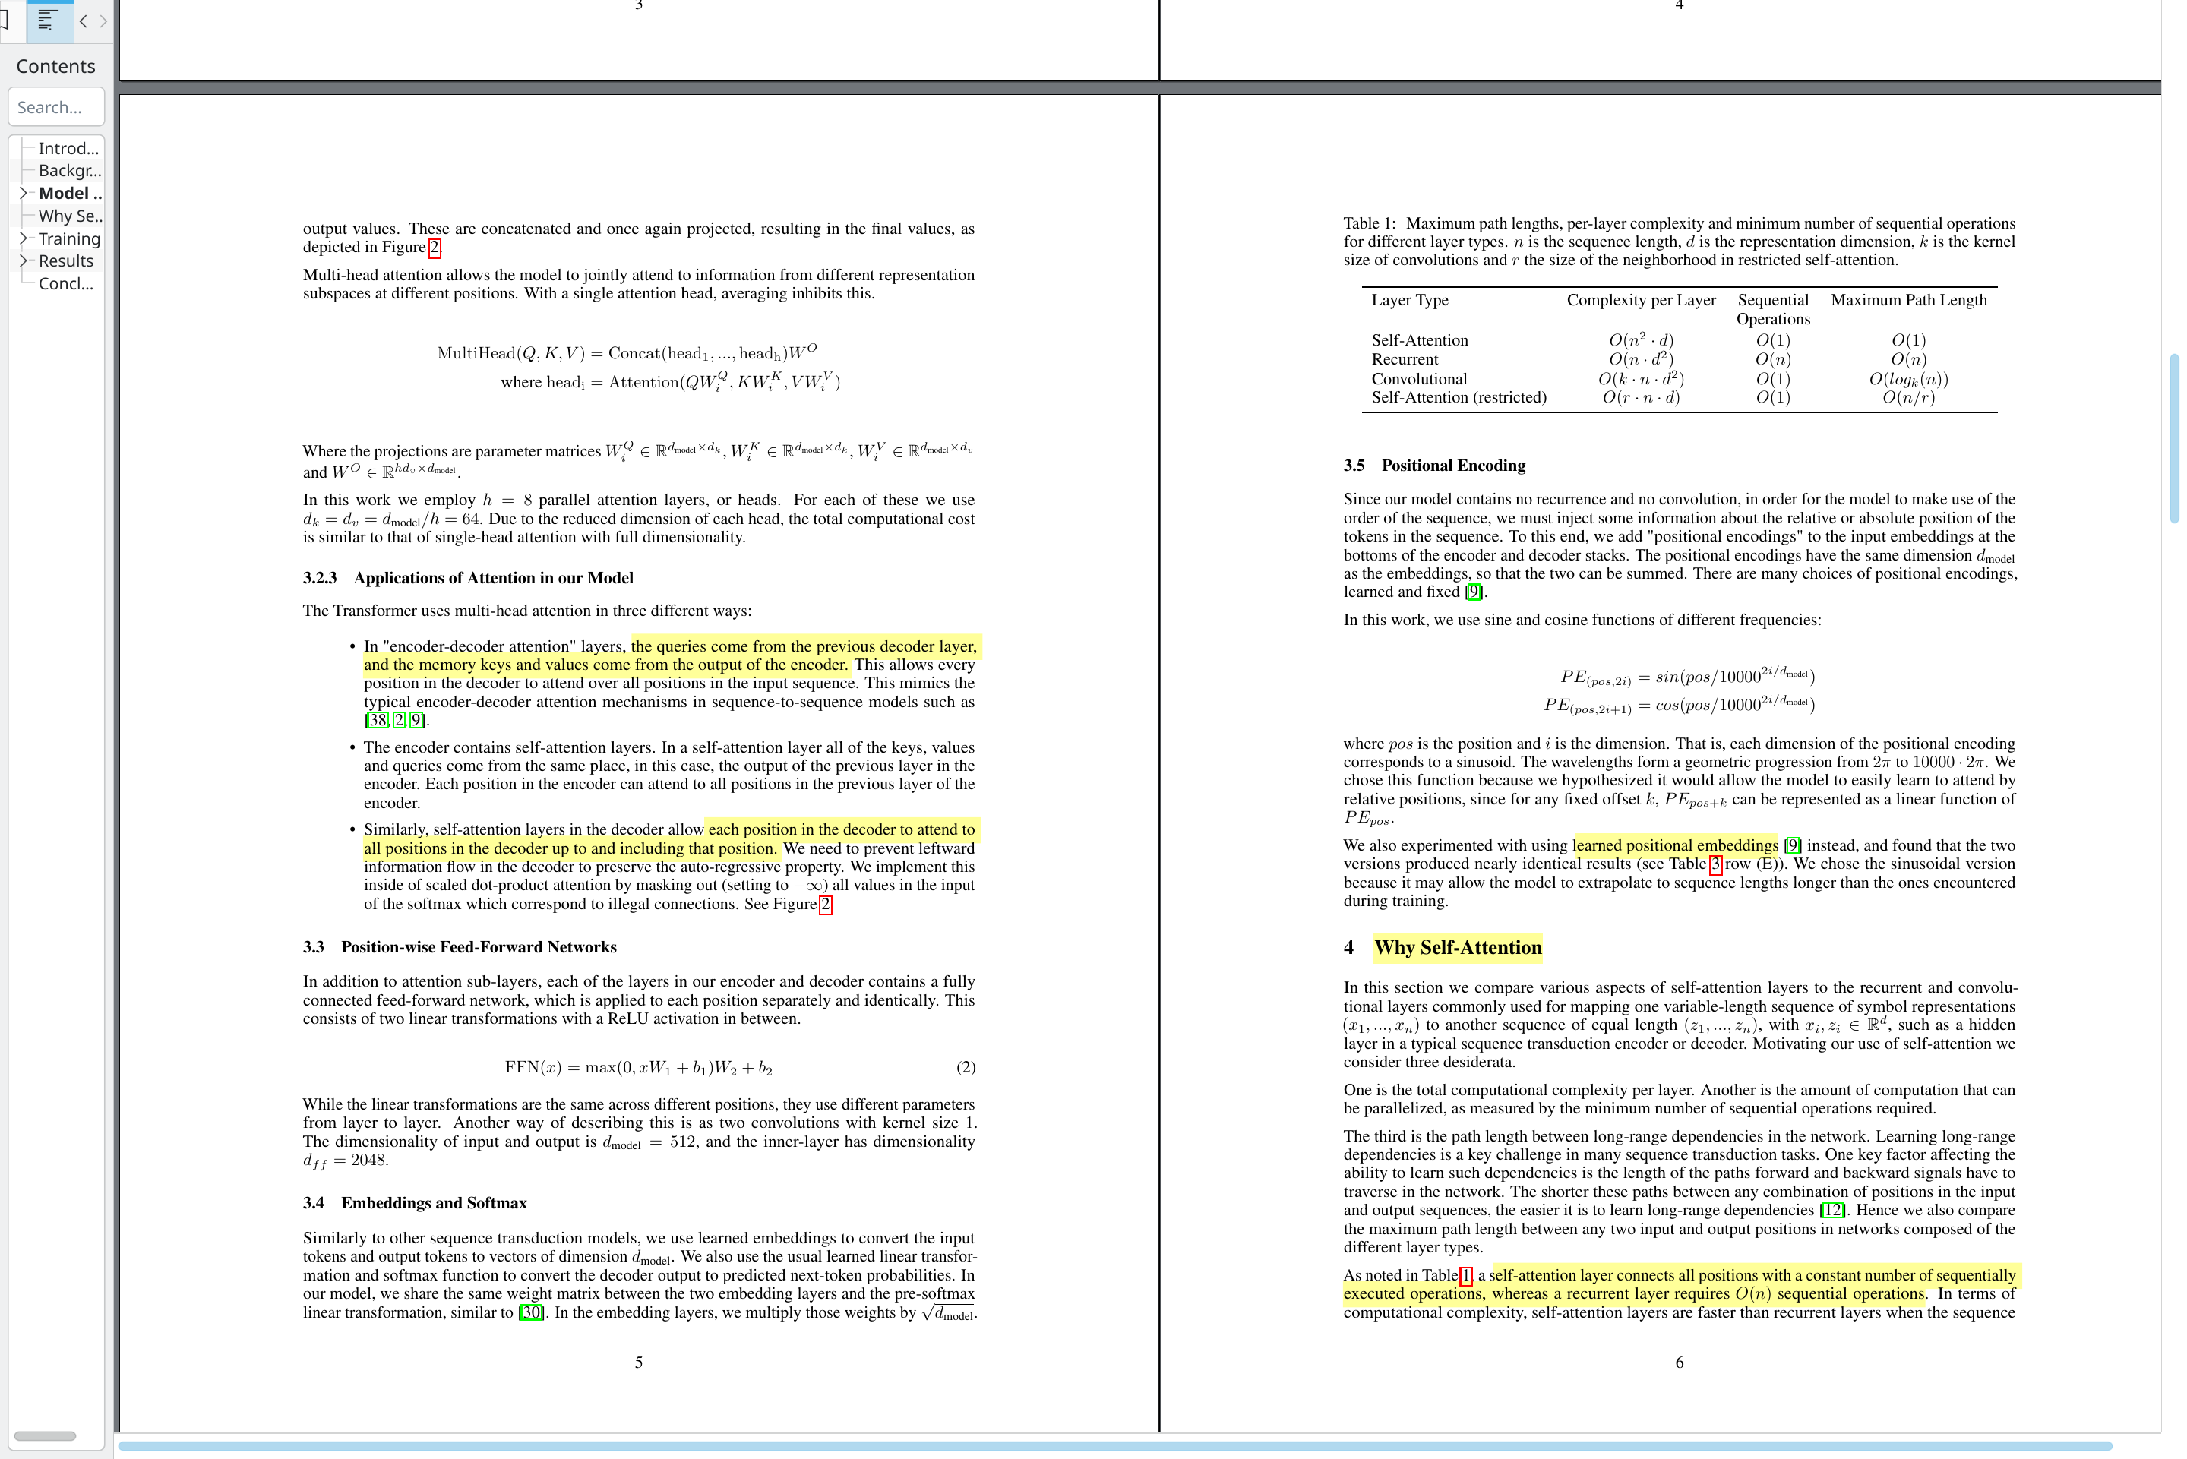Click highlighted Why Self-Attention heading
This screenshot has width=2187, height=1459.
point(1458,947)
